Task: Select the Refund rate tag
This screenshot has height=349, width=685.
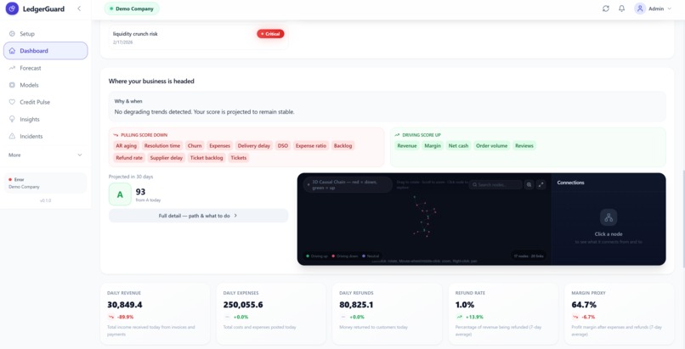Action: tap(129, 158)
